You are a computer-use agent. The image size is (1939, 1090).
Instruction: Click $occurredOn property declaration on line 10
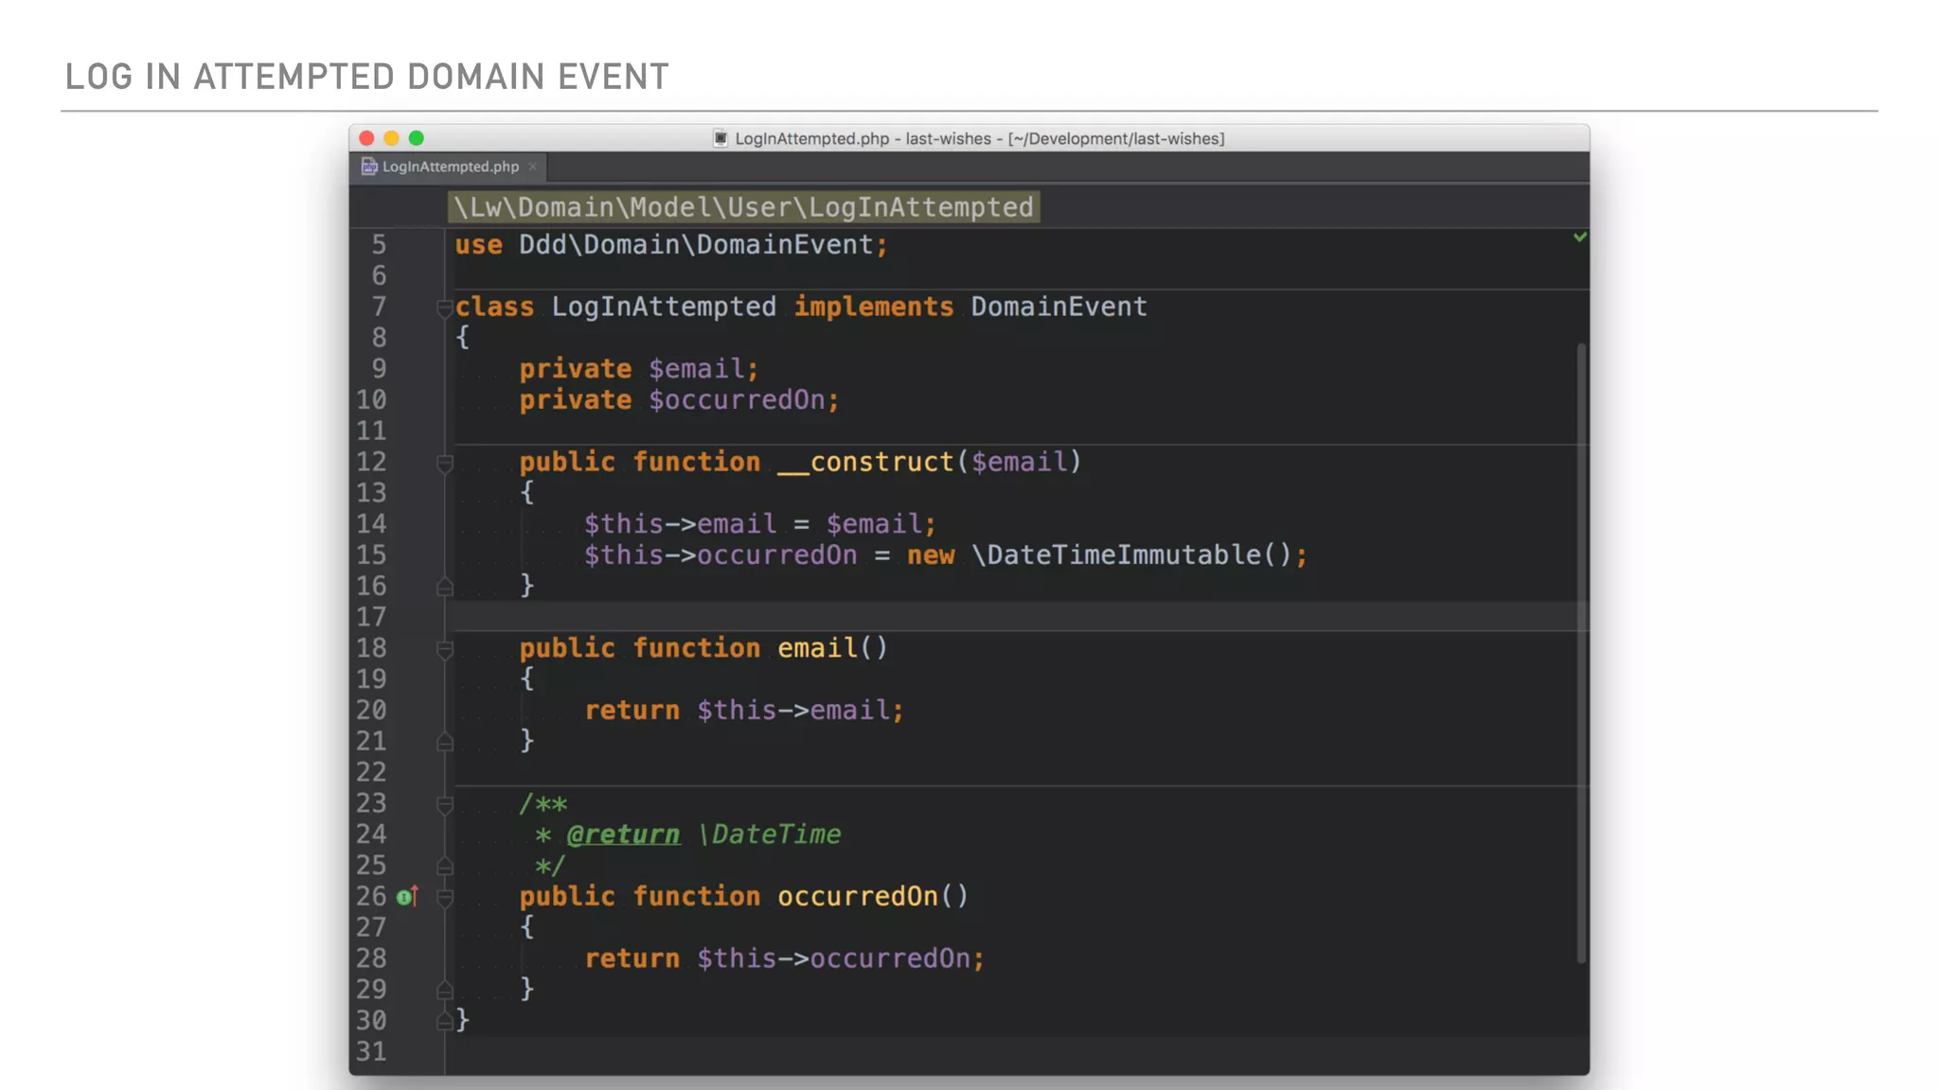[737, 399]
